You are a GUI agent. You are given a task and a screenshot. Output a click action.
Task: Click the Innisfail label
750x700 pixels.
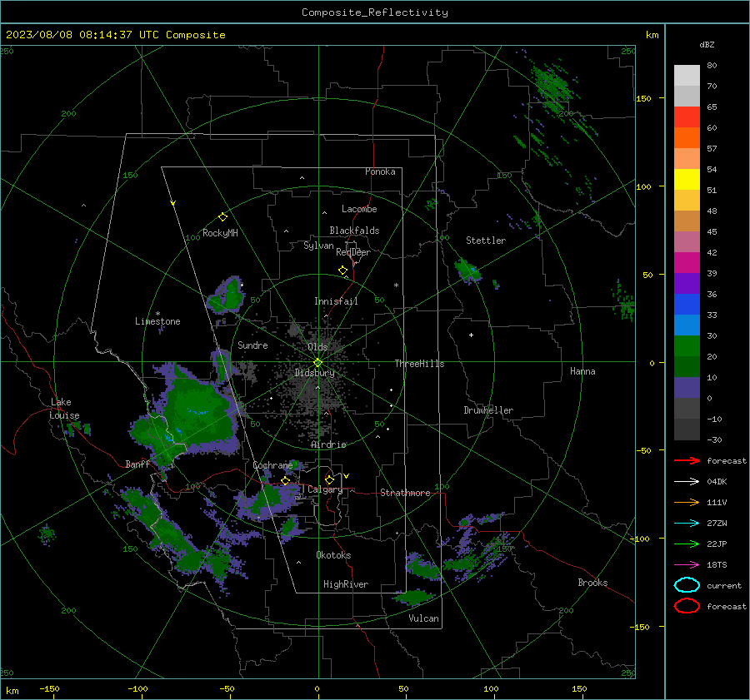[x=336, y=301]
